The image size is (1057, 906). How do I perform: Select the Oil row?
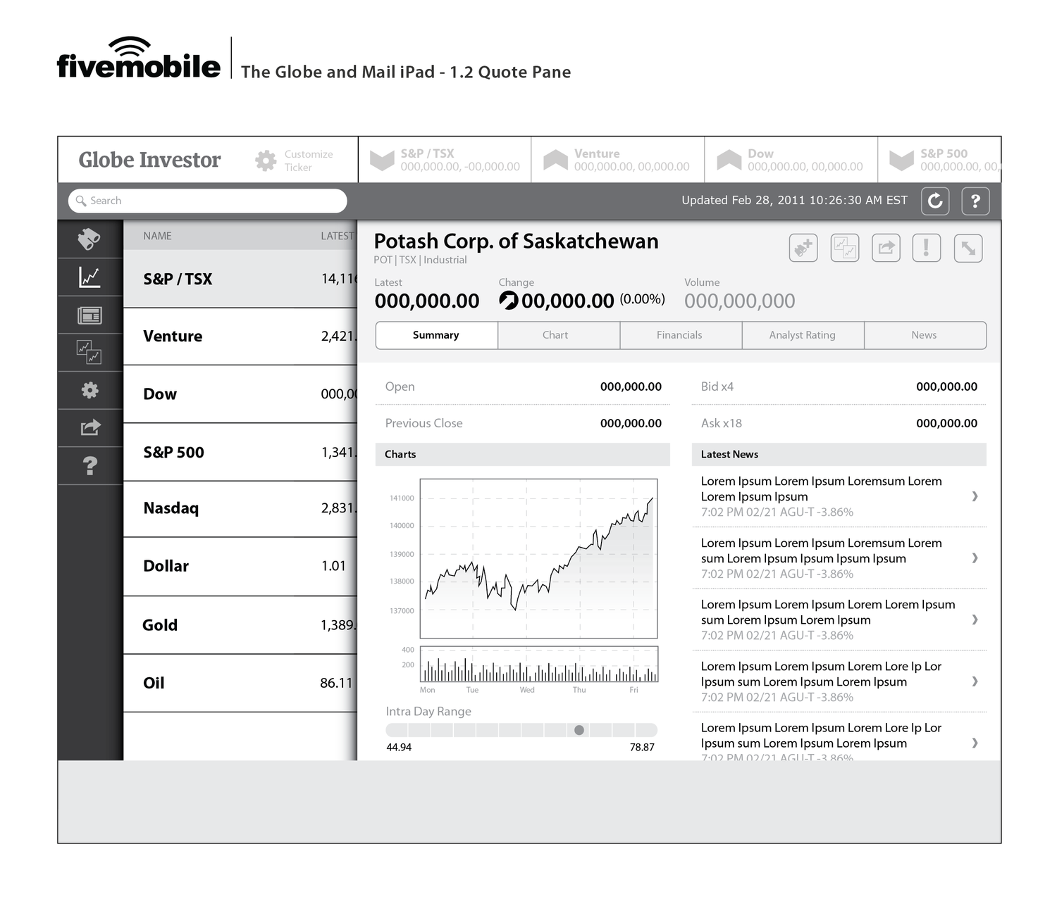240,683
